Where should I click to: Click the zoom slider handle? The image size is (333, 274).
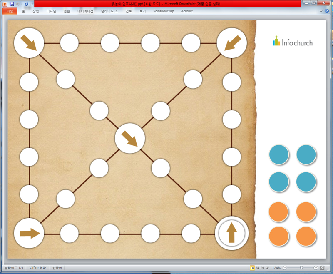click(301, 267)
